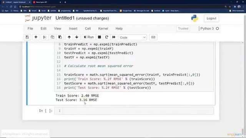
Task: Cut selected cells with the scissors icon
Action: tap(45, 37)
